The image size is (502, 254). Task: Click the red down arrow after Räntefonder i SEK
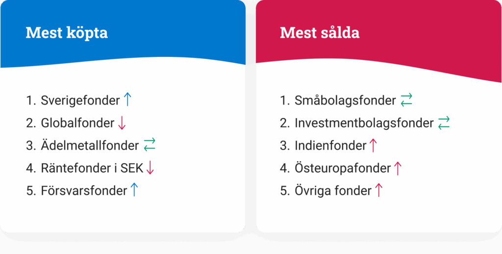[x=150, y=168]
